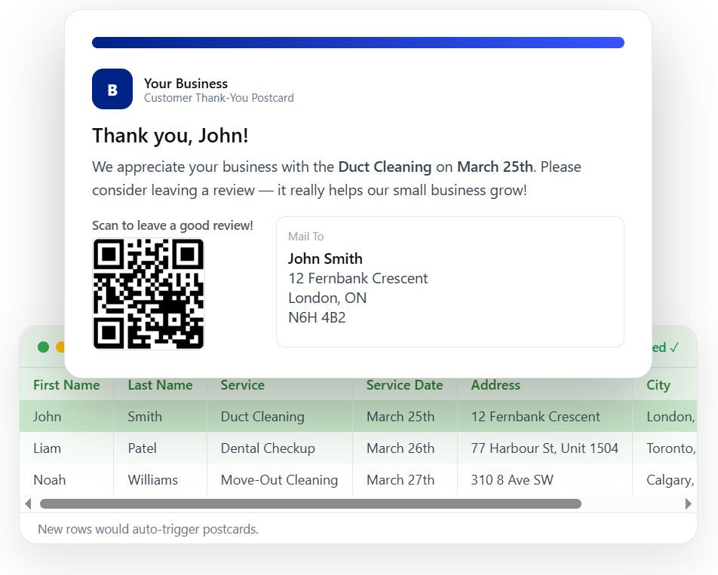718x575 pixels.
Task: Click the blue gradient bar atop the postcard
Action: (357, 42)
